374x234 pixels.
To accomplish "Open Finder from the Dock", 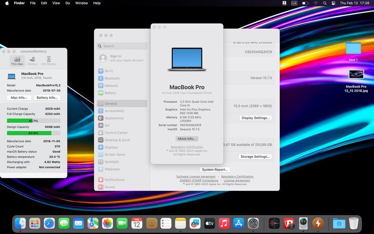I will 20,224.
